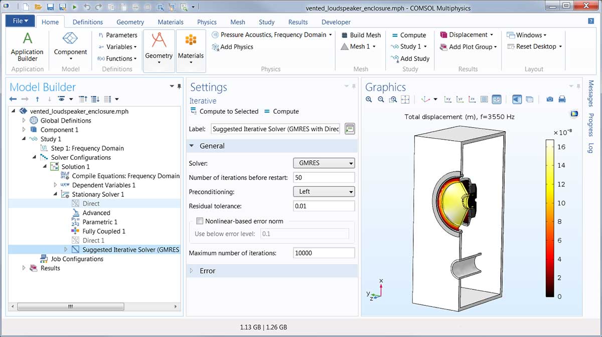Enable the Nonlinear-based error norm checkbox
Viewport: 602px width, 337px height.
point(200,221)
